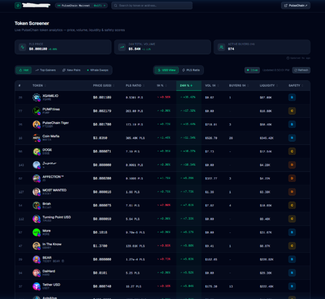Switch to the Top Gainers tab
325x299 pixels.
point(45,70)
